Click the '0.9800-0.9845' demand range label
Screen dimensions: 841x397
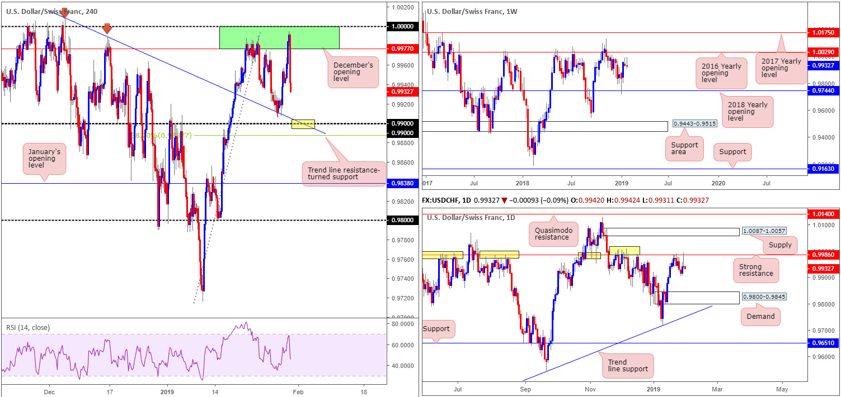(x=764, y=297)
